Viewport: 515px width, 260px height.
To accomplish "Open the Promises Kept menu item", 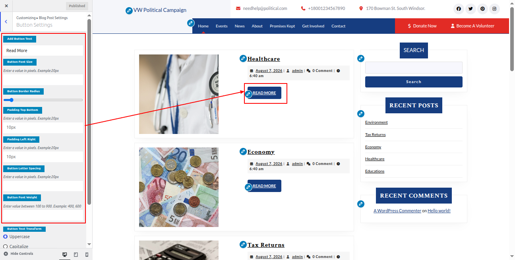I will tap(282, 26).
